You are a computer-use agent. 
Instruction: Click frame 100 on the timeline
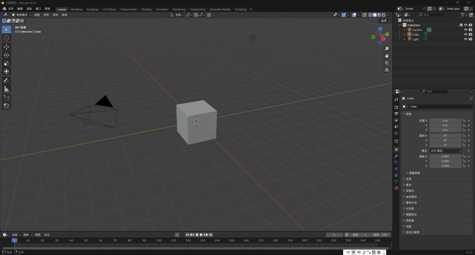tap(159, 241)
